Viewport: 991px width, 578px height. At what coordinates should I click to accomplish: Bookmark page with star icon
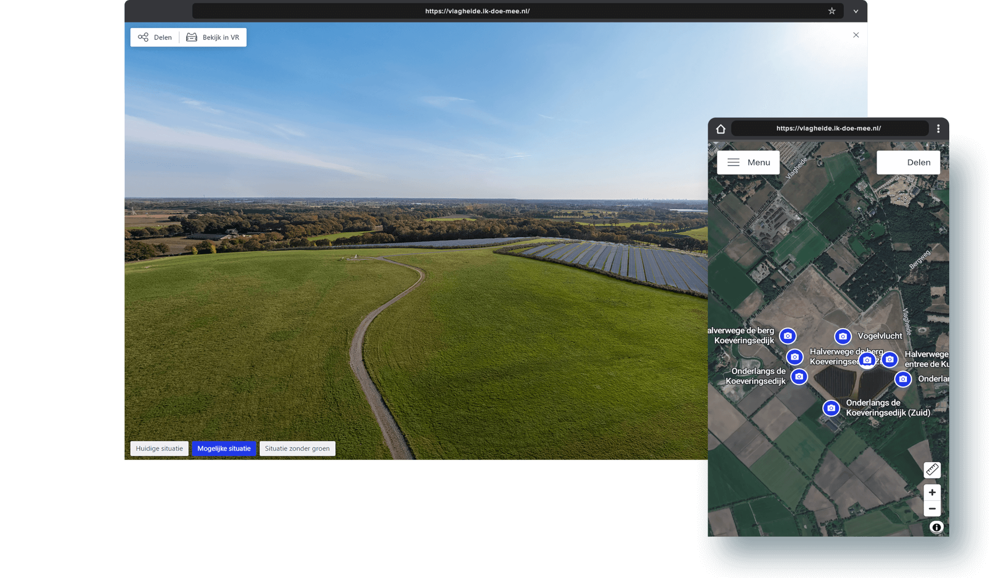tap(831, 11)
